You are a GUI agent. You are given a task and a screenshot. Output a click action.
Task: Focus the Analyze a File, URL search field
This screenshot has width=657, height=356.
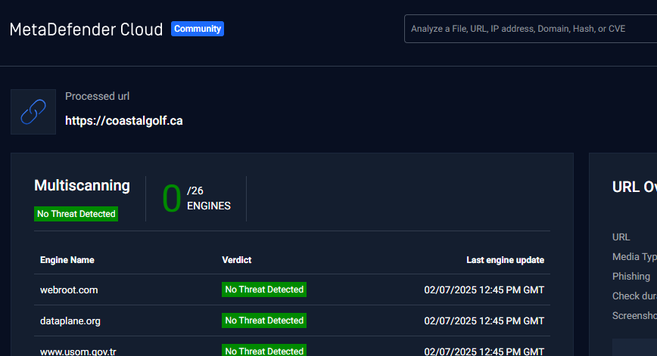pos(531,29)
